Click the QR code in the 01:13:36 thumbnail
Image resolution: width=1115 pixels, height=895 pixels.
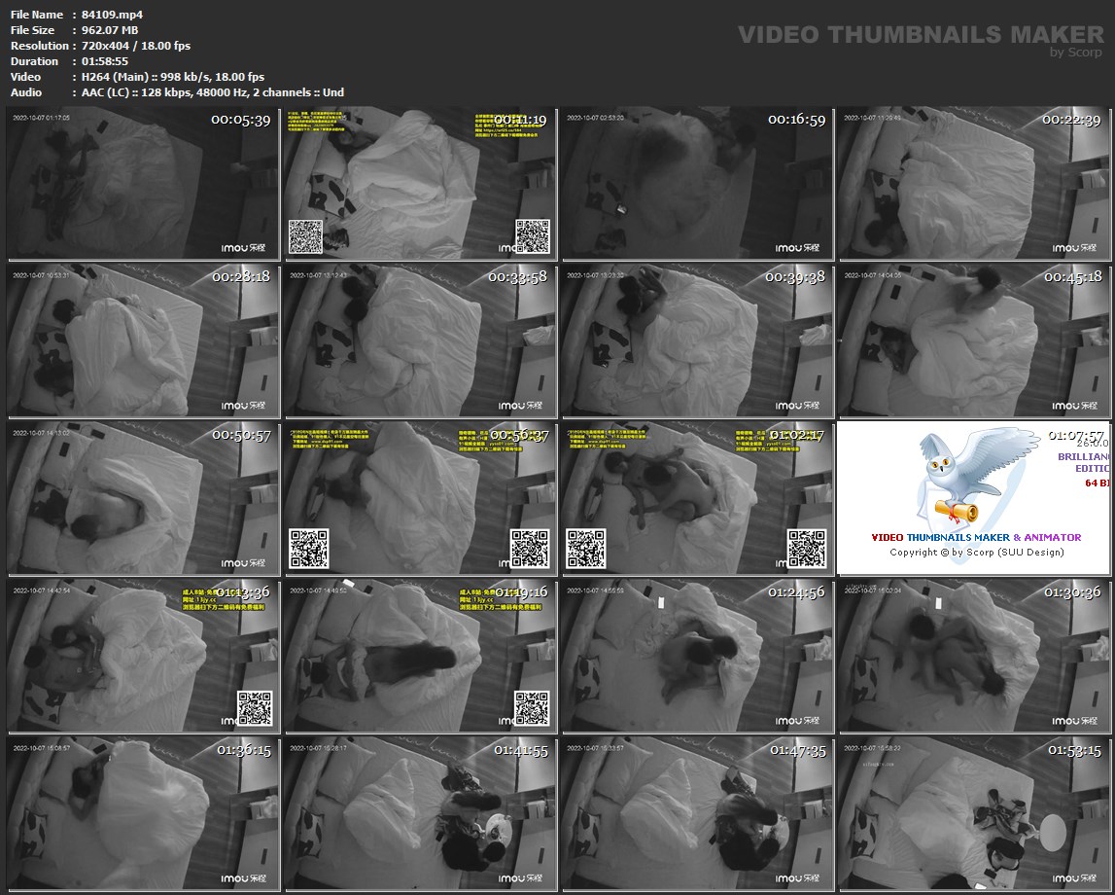click(255, 707)
